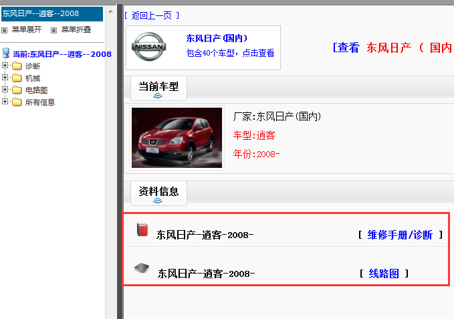454x319 pixels.
Task: Click the 机械 folder icon
Action: click(17, 78)
